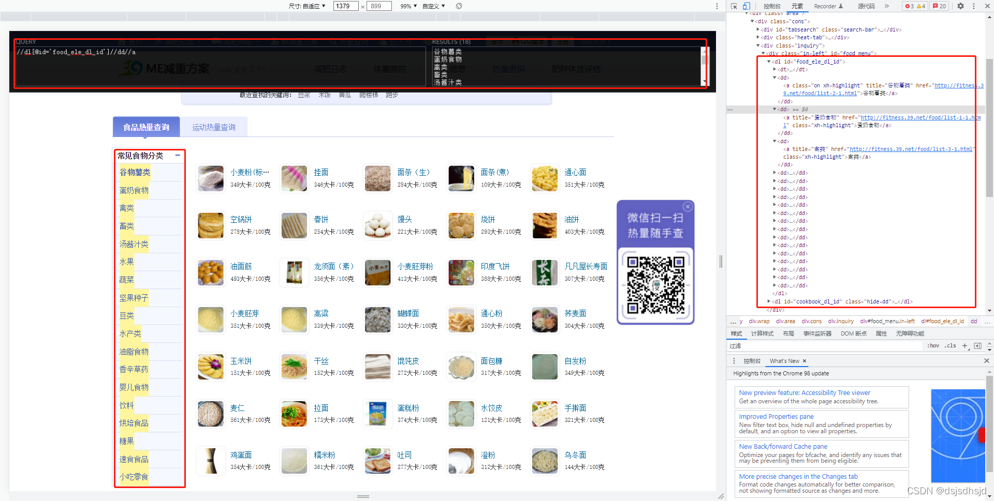Screen dimensions: 994x501
Task: Click the WeChat QR code image
Action: pos(655,285)
